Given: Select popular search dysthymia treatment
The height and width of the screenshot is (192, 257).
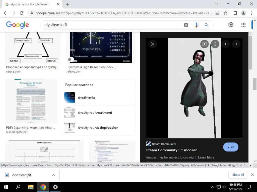Looking at the screenshot, I should (x=98, y=113).
